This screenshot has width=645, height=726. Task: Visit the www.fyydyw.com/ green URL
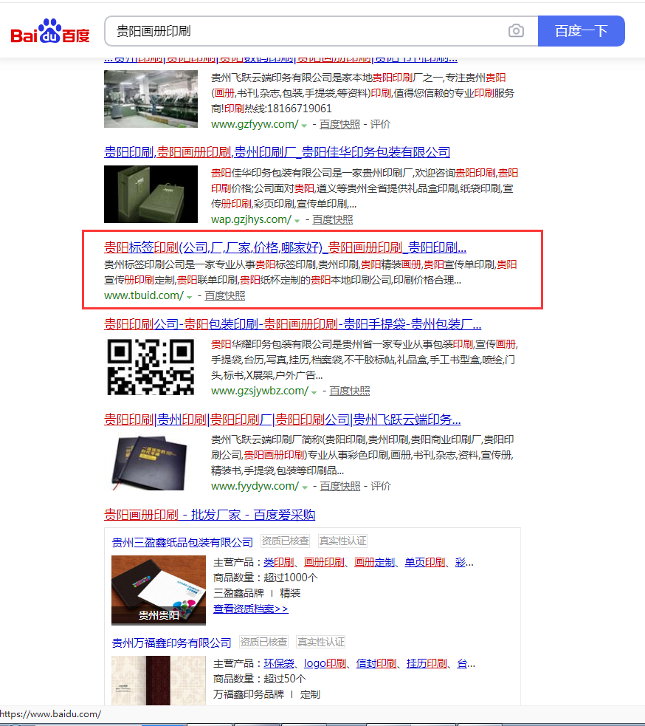[x=255, y=486]
